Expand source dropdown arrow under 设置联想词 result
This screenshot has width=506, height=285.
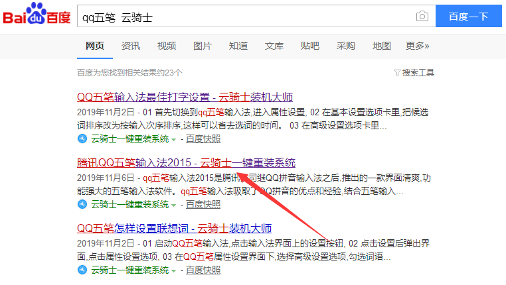[x=173, y=271]
